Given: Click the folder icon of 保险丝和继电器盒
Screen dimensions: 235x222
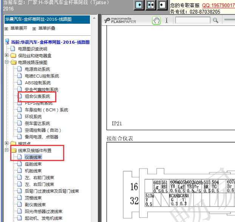Looking at the screenshot, I should click(13, 55).
